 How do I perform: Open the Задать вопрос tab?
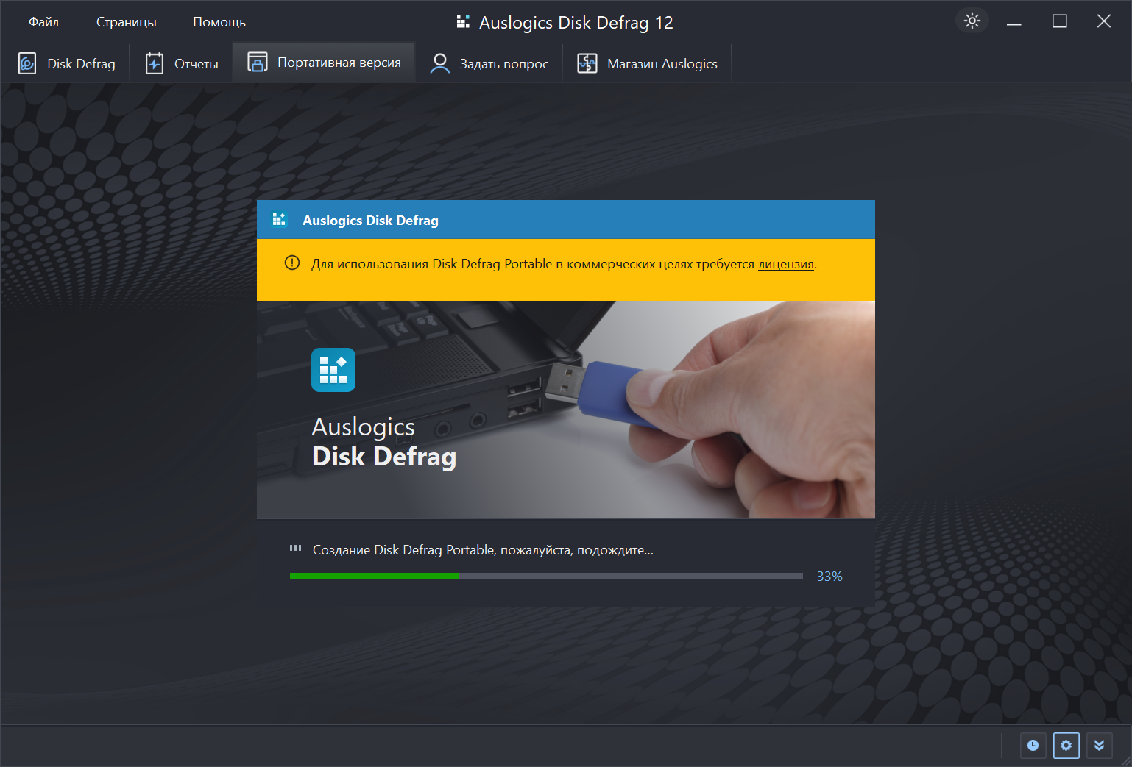(x=489, y=63)
